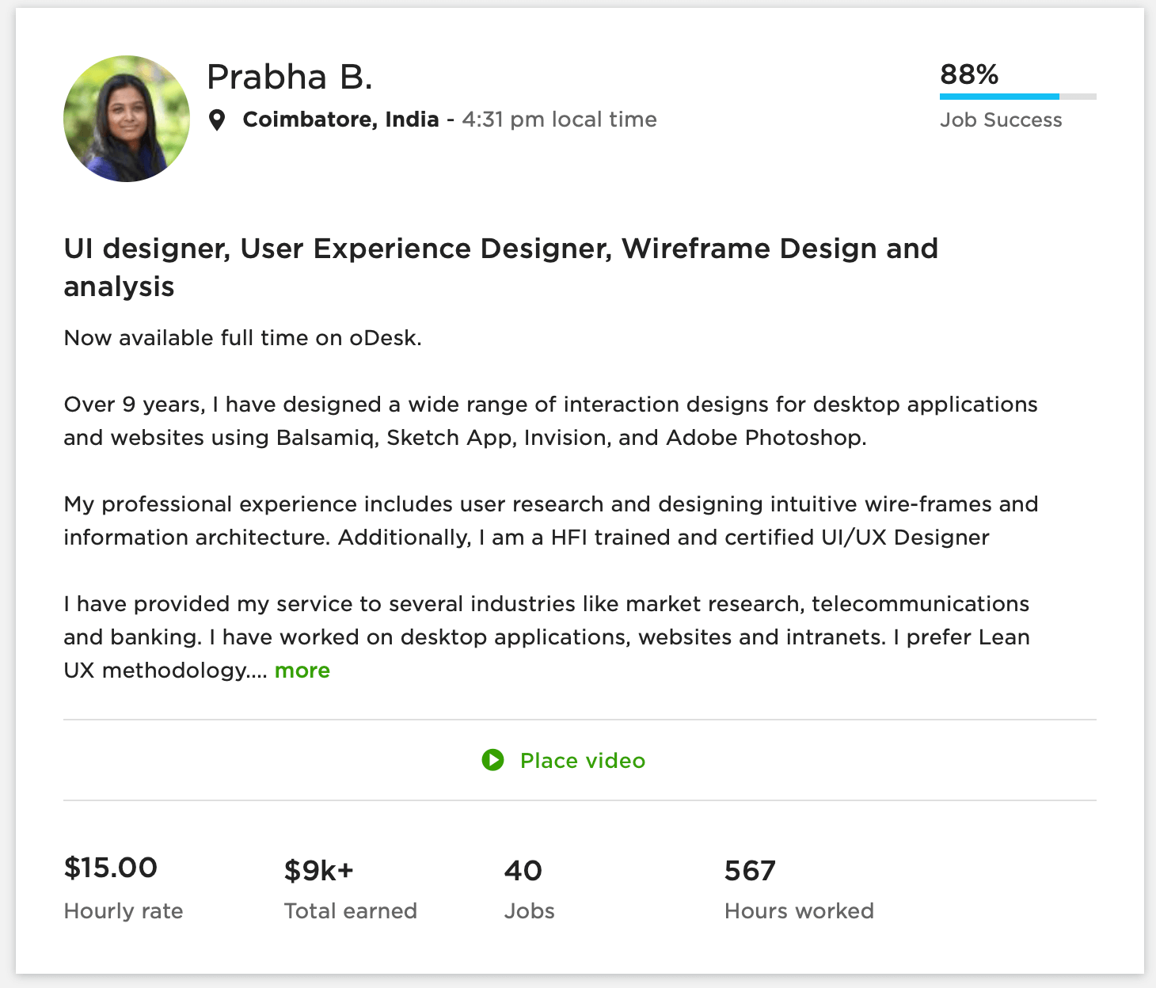Click the 567 hours worked figure
1156x988 pixels.
749,871
